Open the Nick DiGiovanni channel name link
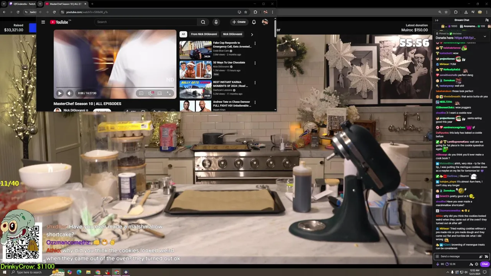 pos(74,110)
